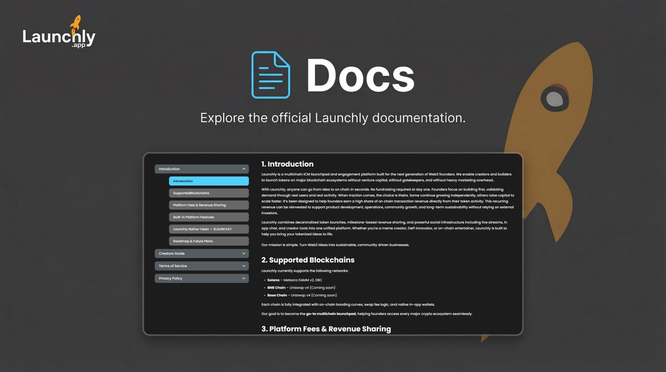Click the 'BNB Chain' list entry
Image resolution: width=666 pixels, height=372 pixels.
click(x=302, y=288)
